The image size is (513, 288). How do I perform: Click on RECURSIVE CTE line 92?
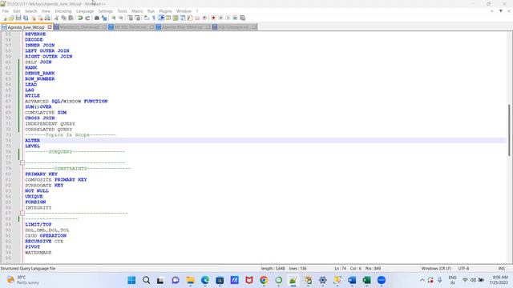point(44,242)
